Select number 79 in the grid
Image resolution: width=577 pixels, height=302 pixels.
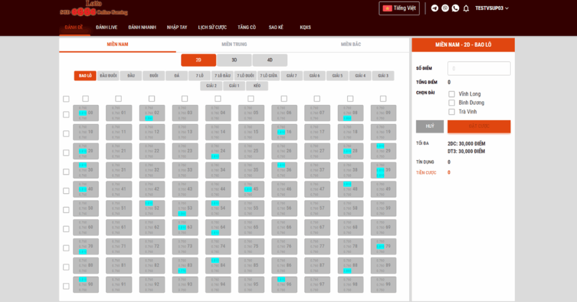pos(383,246)
